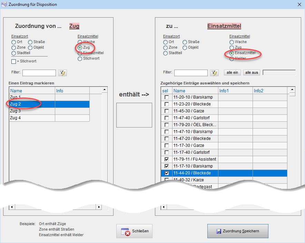Click the scroll-up arrow of right list

pos(292,90)
